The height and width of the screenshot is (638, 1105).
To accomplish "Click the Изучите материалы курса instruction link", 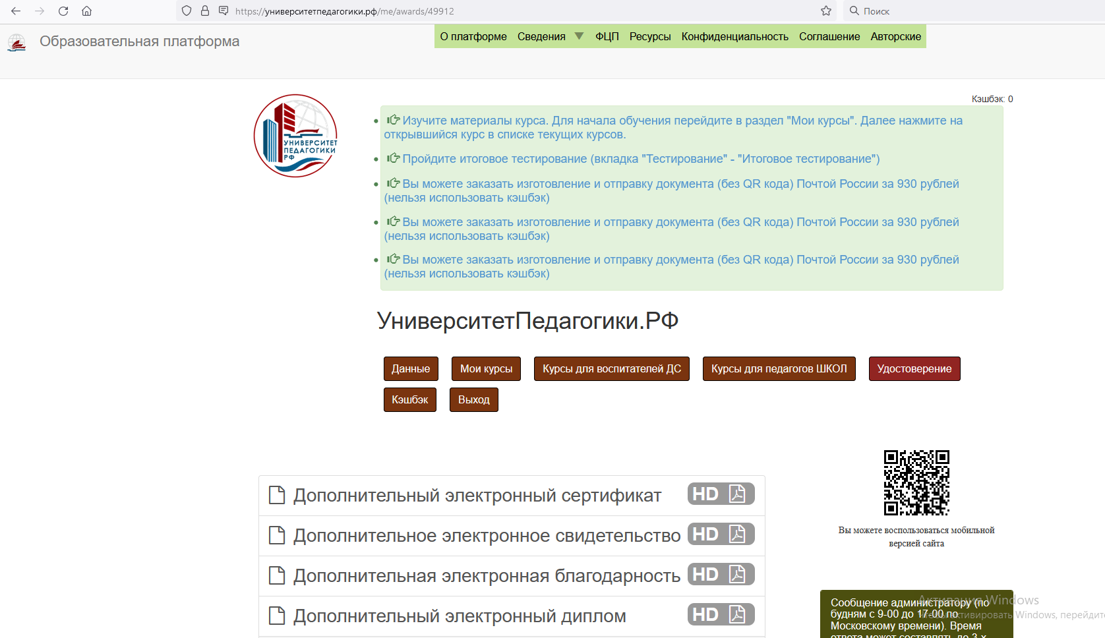I will point(673,127).
